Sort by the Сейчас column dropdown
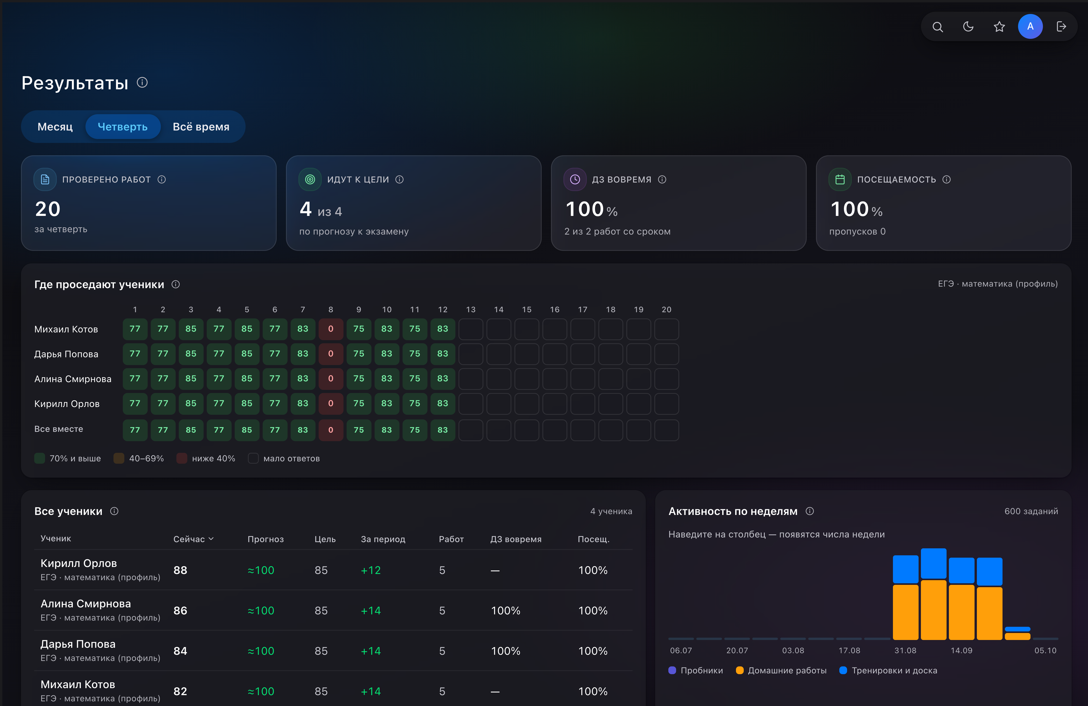1088x706 pixels. coord(193,539)
